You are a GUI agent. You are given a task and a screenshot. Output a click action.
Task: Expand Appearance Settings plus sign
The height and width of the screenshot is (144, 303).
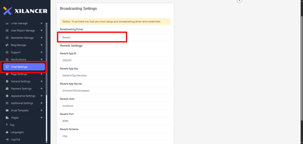pos(41,96)
